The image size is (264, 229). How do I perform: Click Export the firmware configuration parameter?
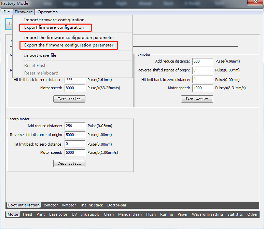tap(69, 45)
